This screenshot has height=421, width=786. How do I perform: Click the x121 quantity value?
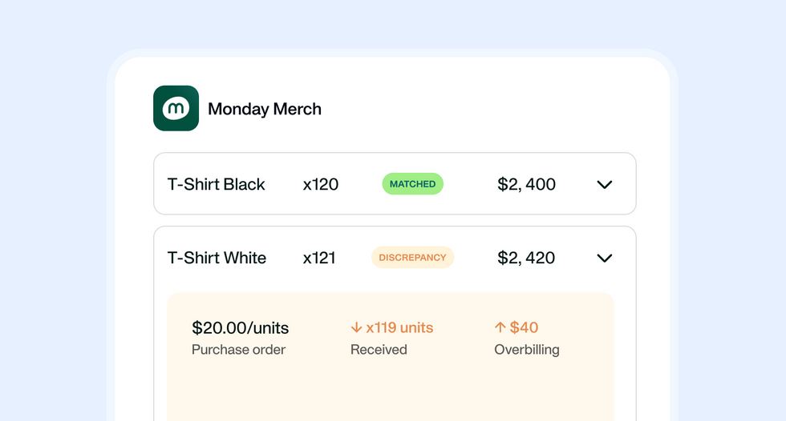click(319, 258)
